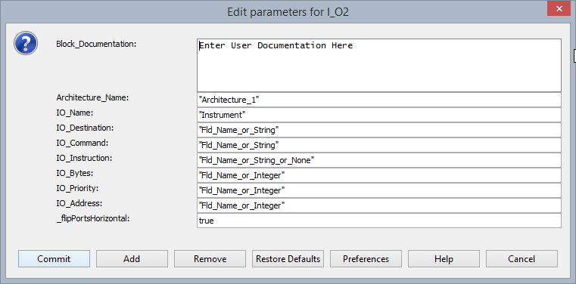Click into the IO_Destination field
The image size is (576, 284).
(x=379, y=130)
